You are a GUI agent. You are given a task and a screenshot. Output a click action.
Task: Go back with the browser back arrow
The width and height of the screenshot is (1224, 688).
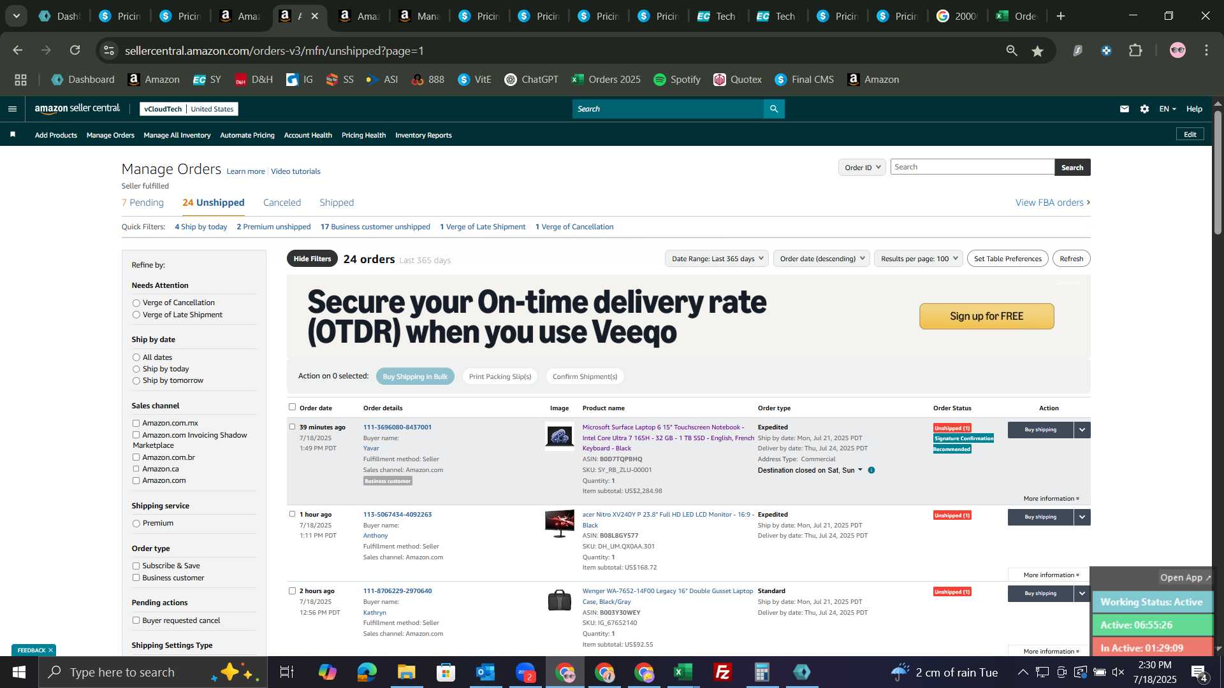click(x=18, y=50)
